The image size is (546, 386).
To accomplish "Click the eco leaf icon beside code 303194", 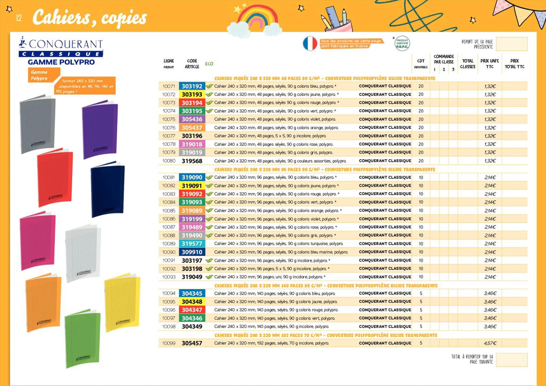I will point(210,103).
